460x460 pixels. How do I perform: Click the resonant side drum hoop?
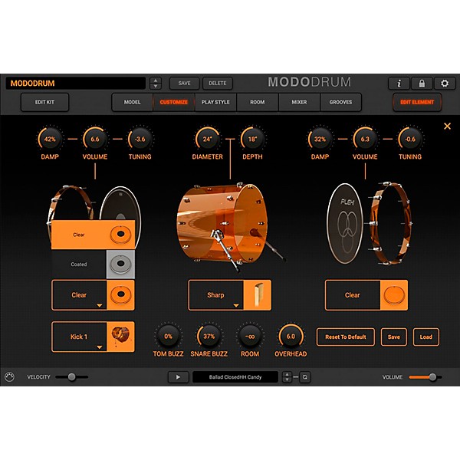tap(390, 224)
